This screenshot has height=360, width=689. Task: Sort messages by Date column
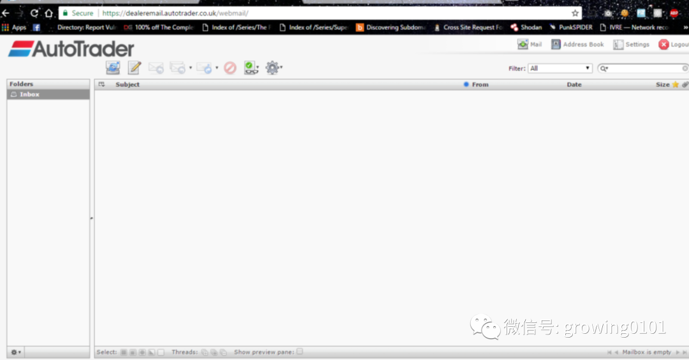coord(574,84)
